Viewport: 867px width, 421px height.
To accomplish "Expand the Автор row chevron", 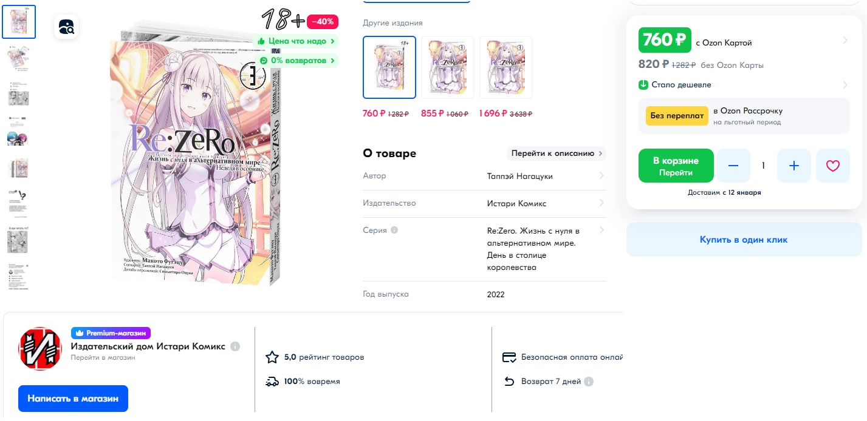I will pos(601,176).
